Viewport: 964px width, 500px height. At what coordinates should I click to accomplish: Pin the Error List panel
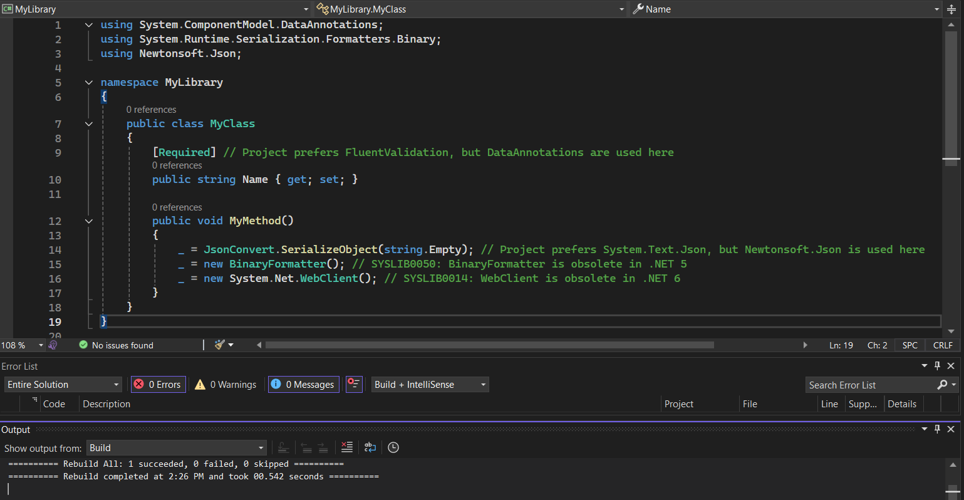pyautogui.click(x=937, y=366)
